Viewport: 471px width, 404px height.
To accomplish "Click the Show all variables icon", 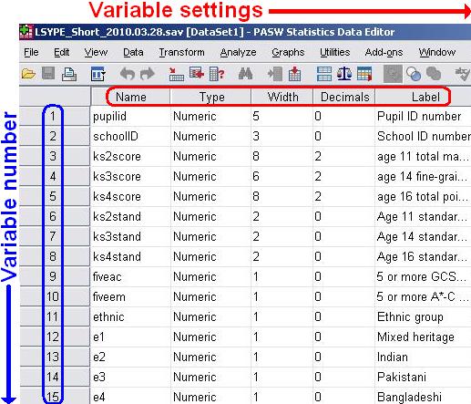I will (x=434, y=74).
